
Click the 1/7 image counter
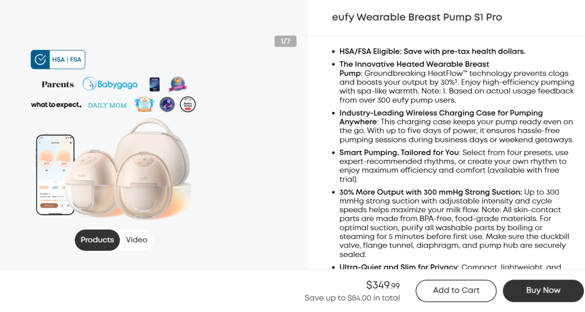pos(285,41)
